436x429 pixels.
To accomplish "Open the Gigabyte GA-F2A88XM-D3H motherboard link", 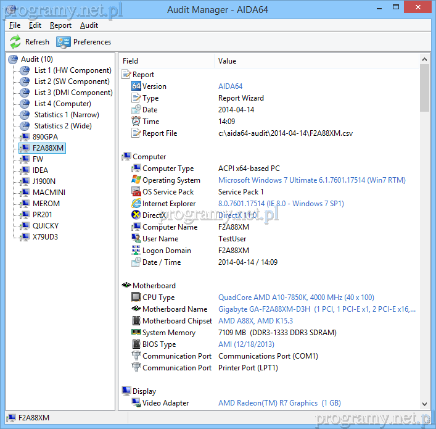I will point(316,309).
